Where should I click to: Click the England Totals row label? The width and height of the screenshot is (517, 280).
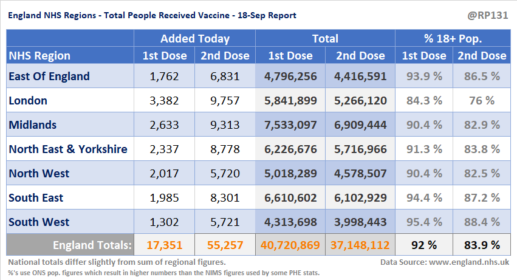pyautogui.click(x=92, y=245)
